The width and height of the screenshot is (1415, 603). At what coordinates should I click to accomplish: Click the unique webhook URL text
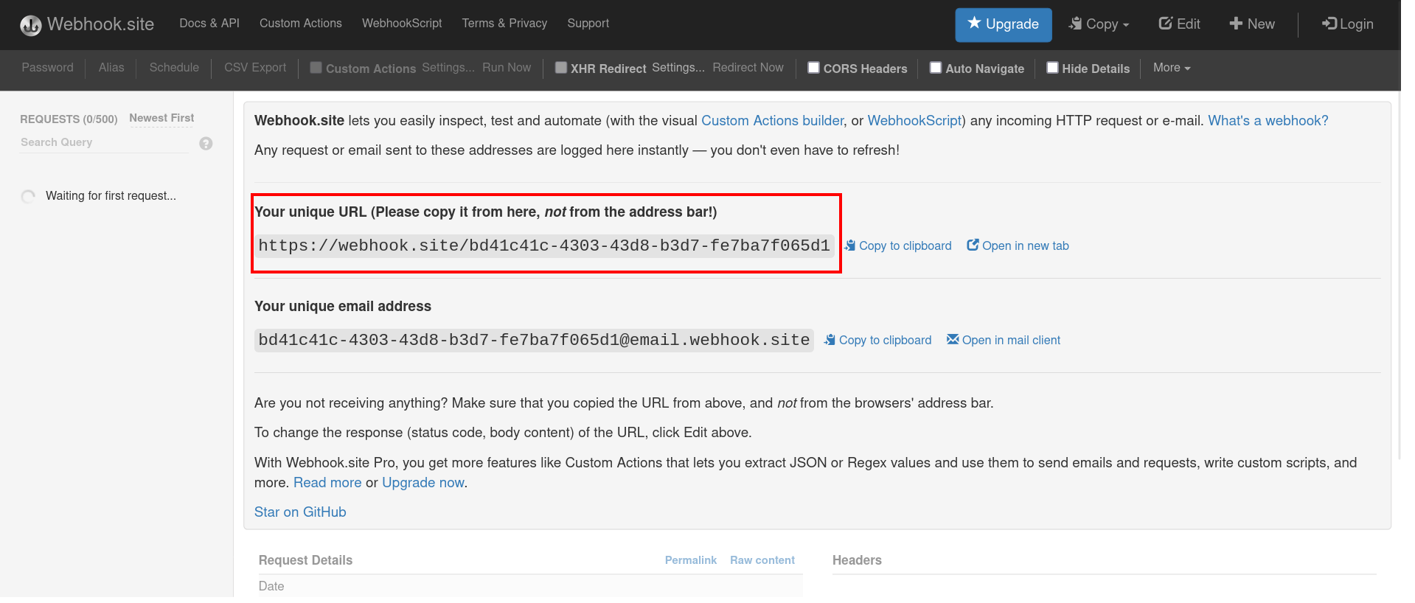544,245
